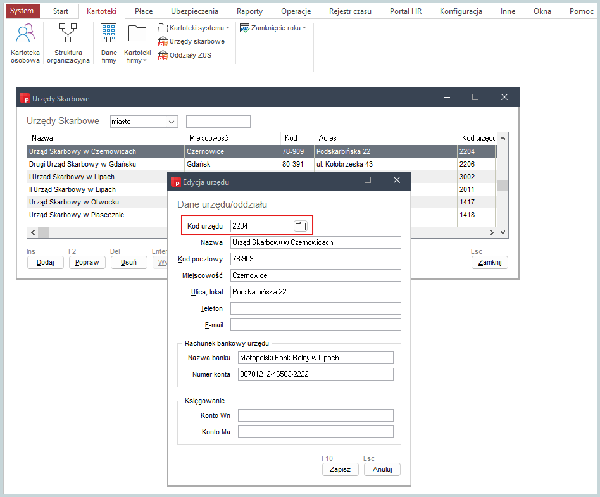600x497 pixels.
Task: Click the Konto Wn field
Action: pyautogui.click(x=315, y=415)
